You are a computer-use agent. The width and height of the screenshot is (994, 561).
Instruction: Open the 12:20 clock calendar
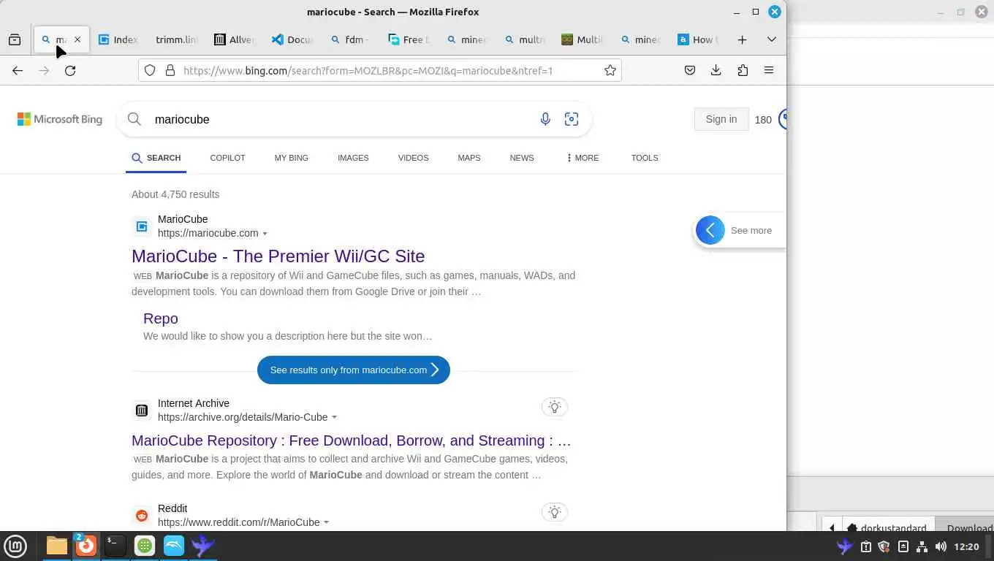pyautogui.click(x=967, y=546)
